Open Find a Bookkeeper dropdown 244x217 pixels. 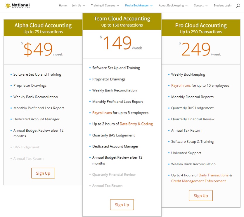point(139,6)
